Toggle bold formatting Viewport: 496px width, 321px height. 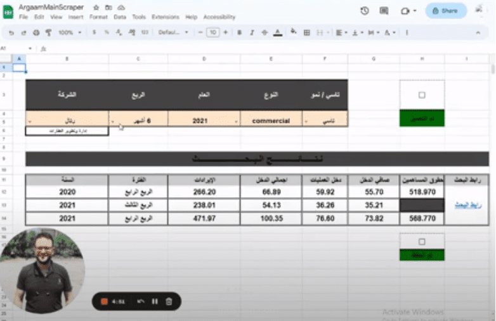pyautogui.click(x=240, y=32)
